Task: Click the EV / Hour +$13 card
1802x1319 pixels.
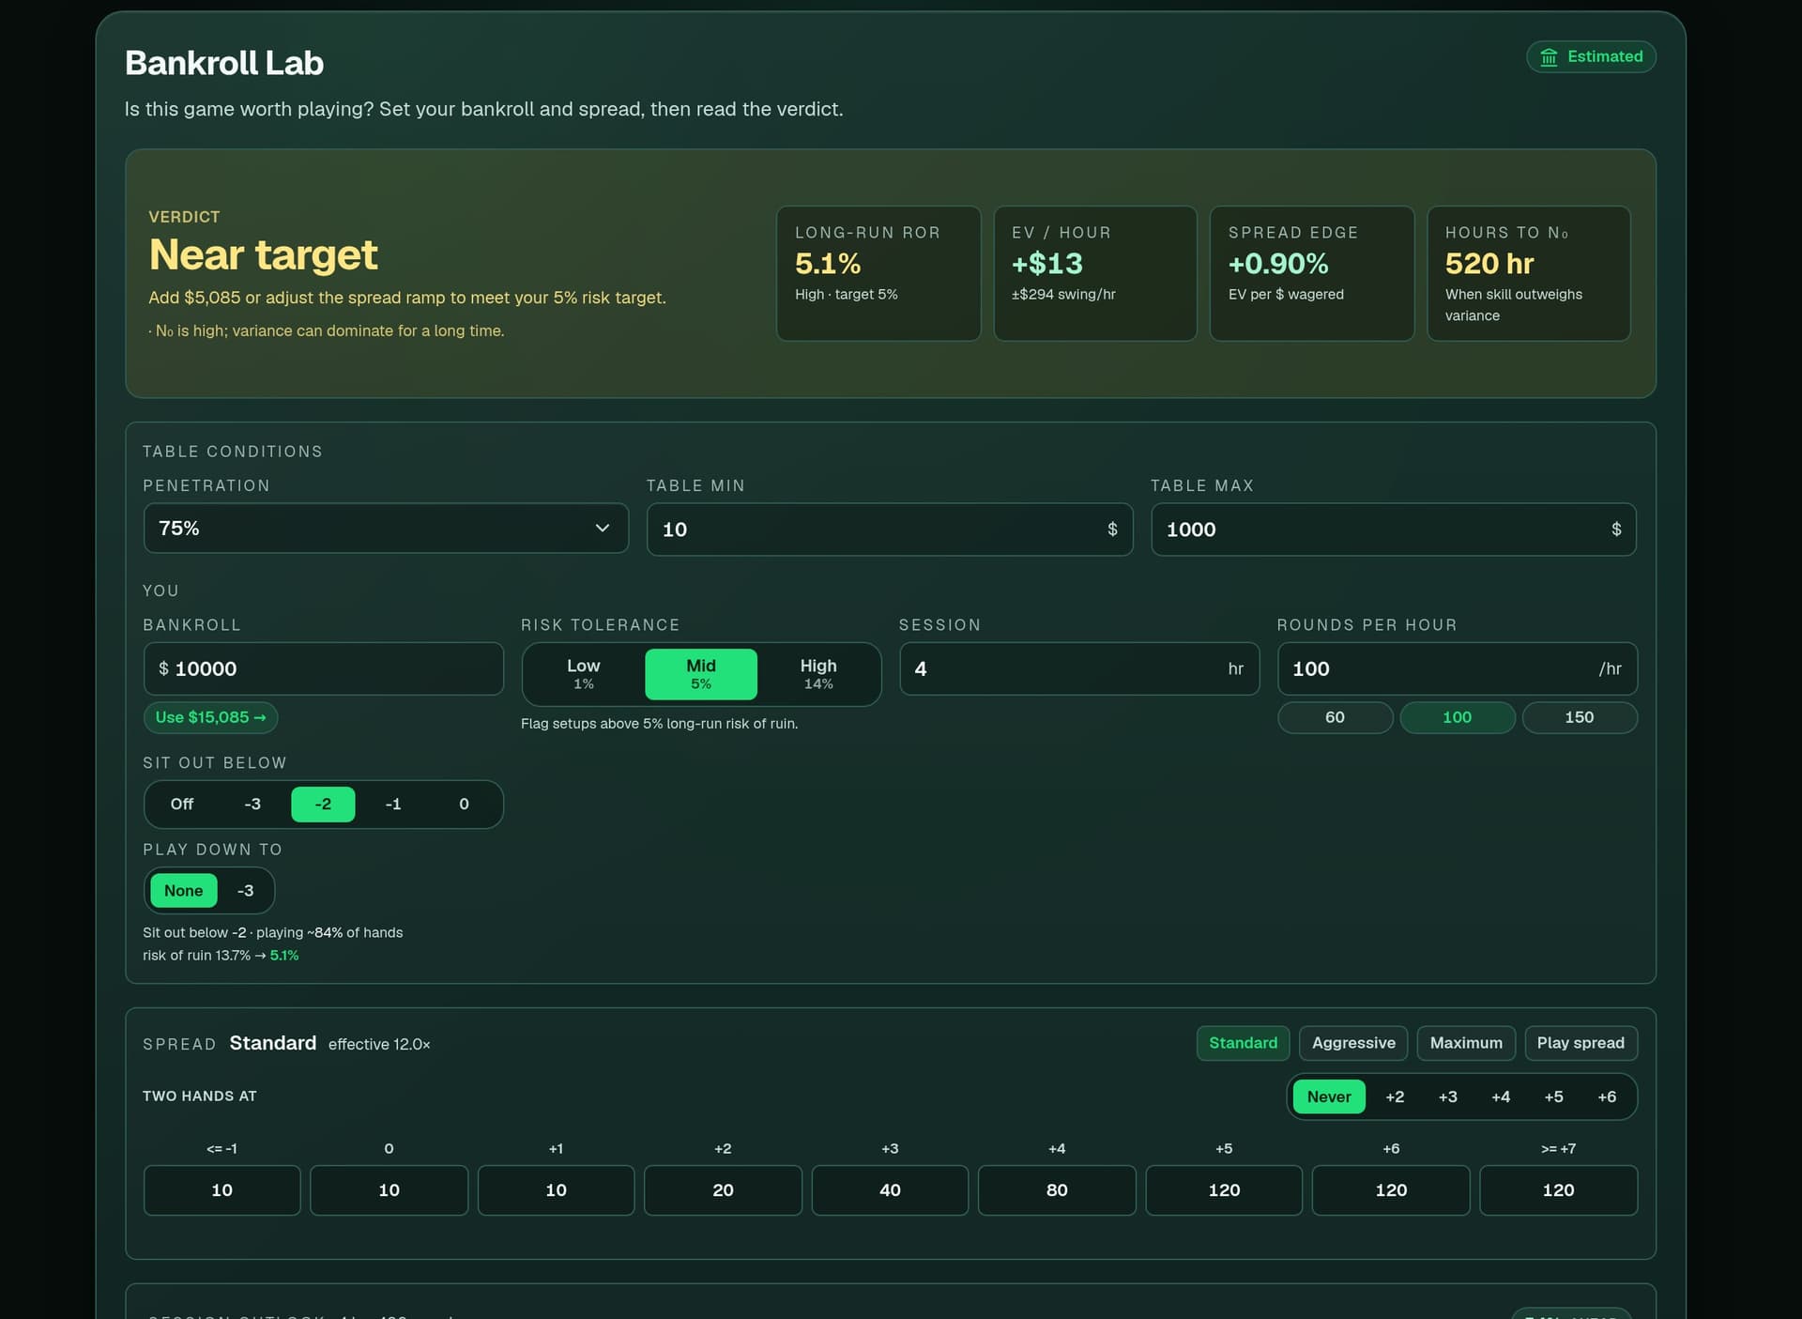Action: click(x=1095, y=273)
